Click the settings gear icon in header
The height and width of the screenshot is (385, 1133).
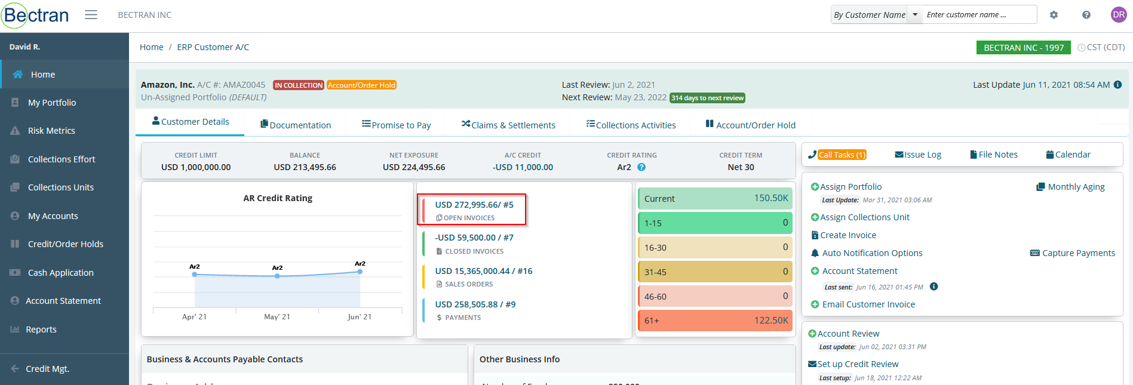1054,15
